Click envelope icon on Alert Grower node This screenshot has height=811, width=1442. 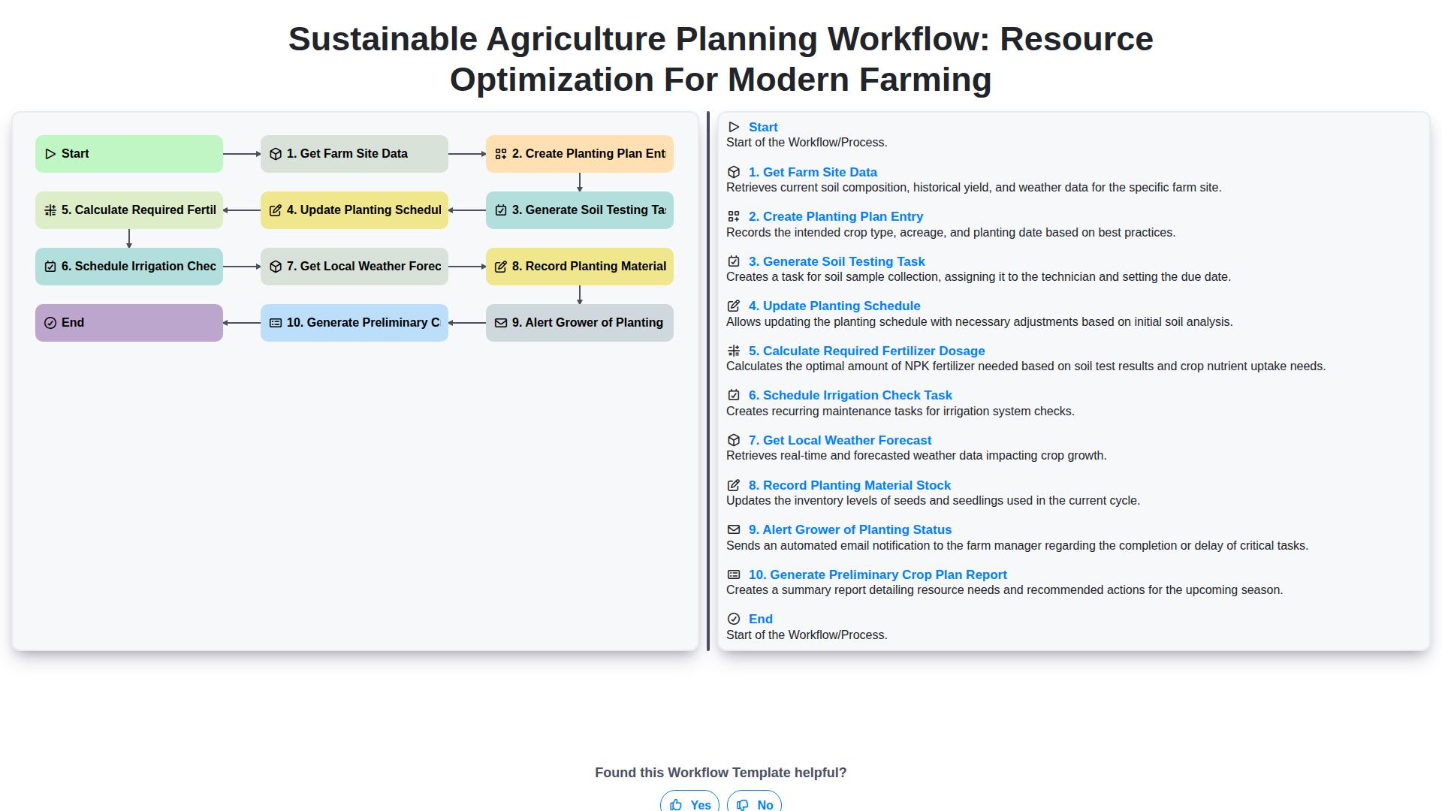pyautogui.click(x=501, y=323)
